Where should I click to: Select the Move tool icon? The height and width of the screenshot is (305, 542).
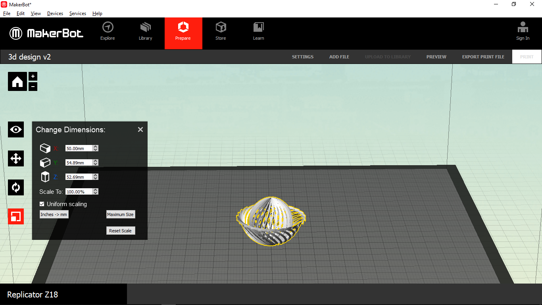16,158
